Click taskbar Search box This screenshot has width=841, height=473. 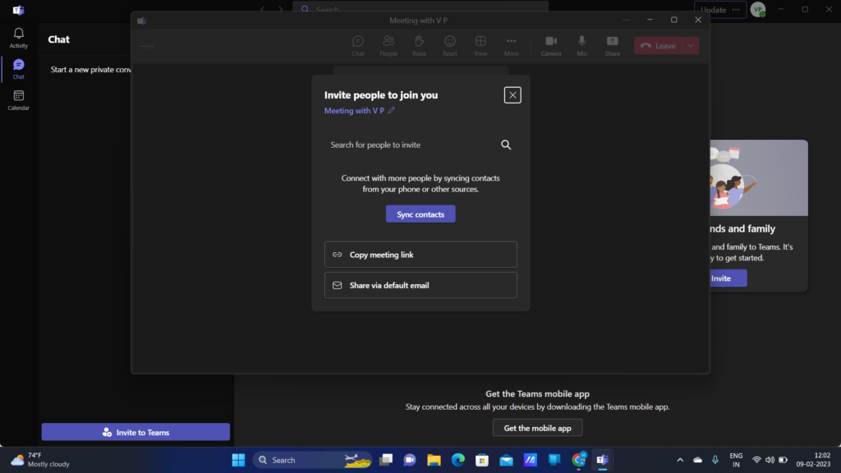coord(313,460)
